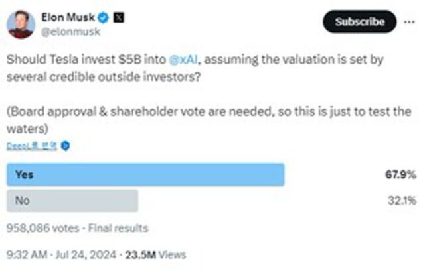The width and height of the screenshot is (425, 273).
Task: Click the black X affiliation badge
Action: tap(119, 17)
